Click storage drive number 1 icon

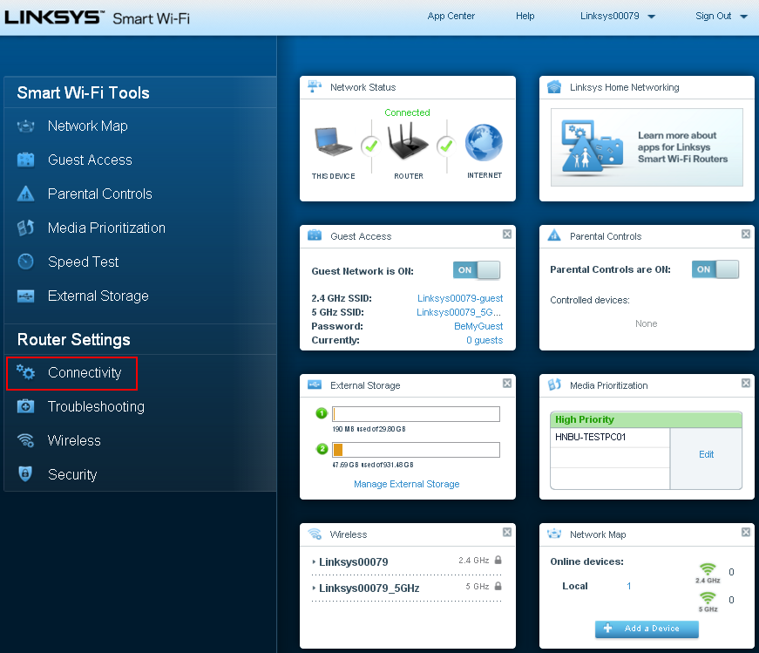(x=322, y=413)
